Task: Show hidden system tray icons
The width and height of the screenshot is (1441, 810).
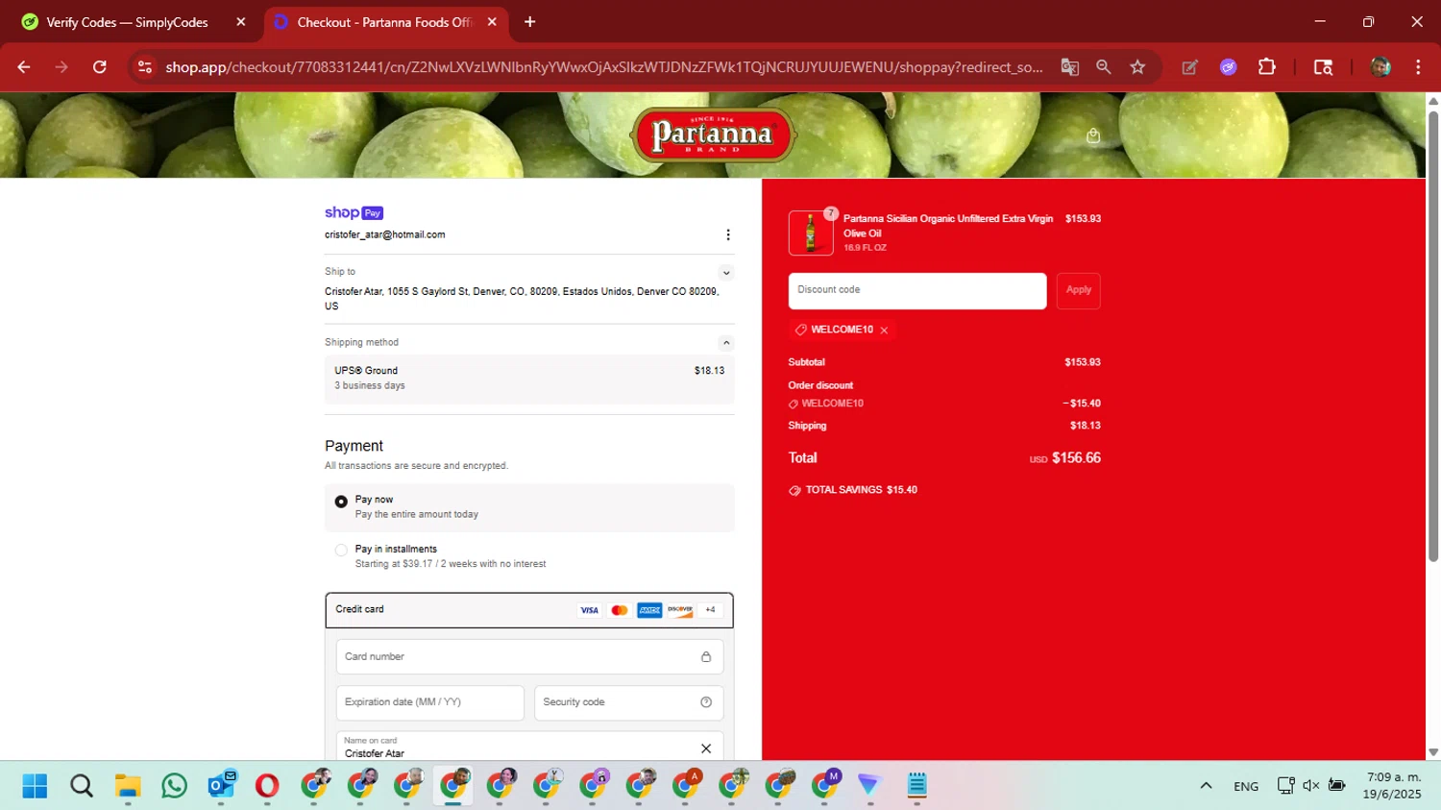Action: [x=1206, y=786]
